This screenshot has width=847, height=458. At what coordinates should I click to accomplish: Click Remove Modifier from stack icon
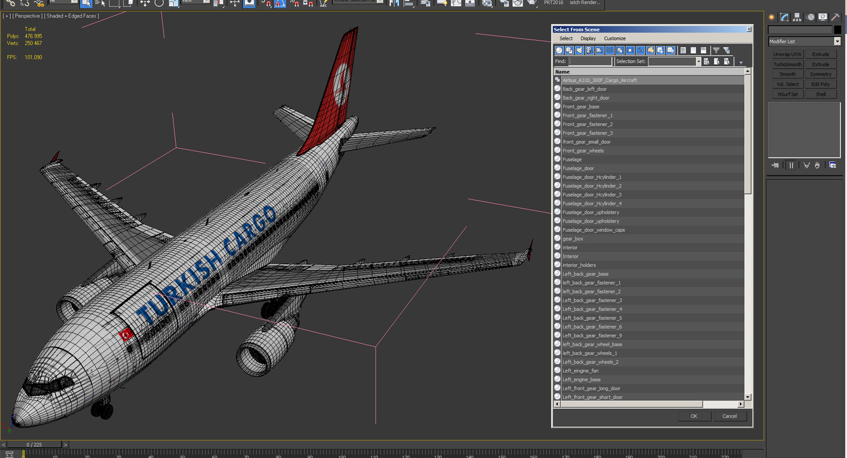point(817,165)
